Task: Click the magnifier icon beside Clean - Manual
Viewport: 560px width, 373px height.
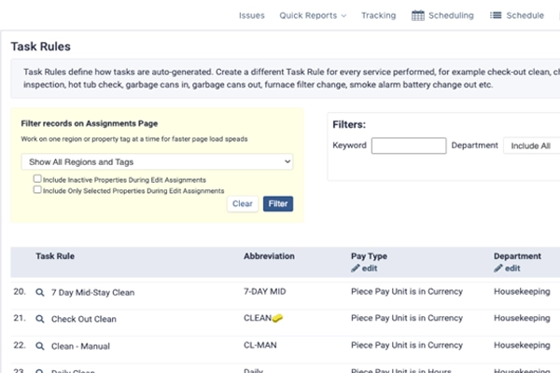Action: [40, 345]
